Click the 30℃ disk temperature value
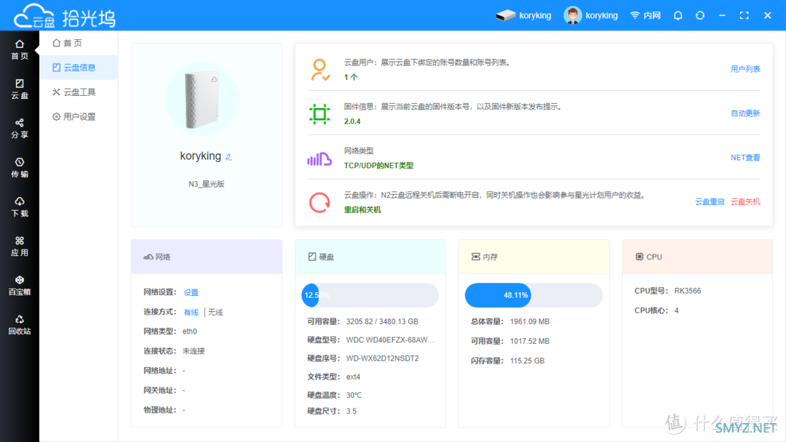 tap(354, 395)
